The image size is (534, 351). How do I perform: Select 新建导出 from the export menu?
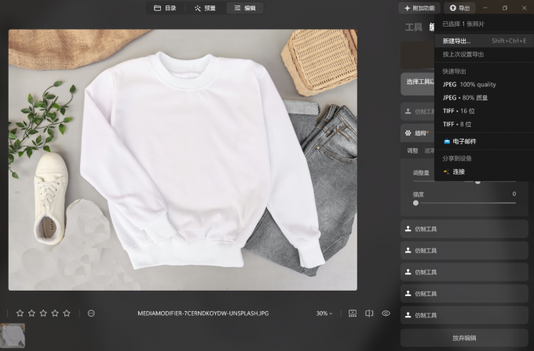click(457, 41)
